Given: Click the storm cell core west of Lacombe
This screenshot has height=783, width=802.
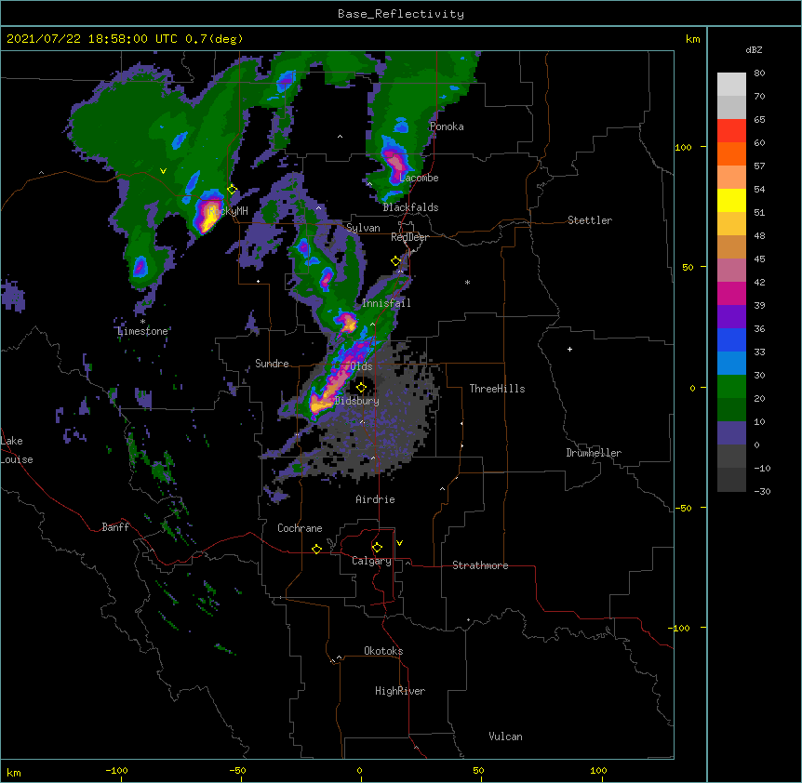Looking at the screenshot, I should coord(394,163).
